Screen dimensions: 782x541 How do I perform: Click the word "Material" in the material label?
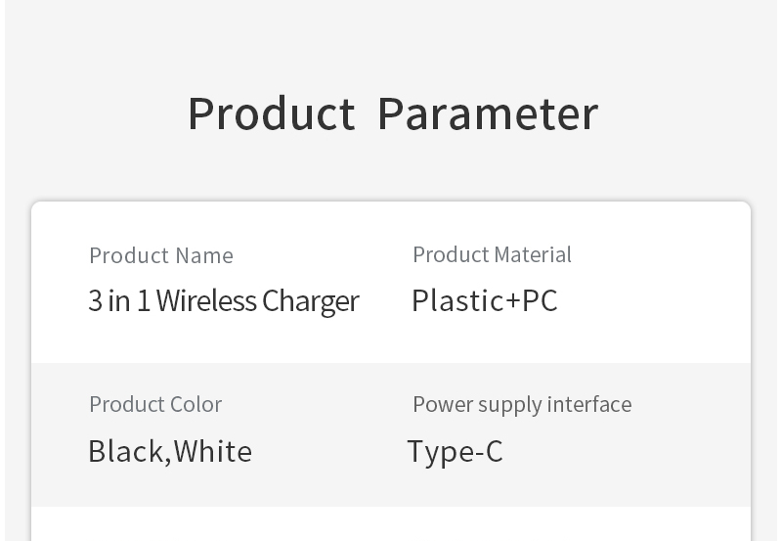(533, 254)
